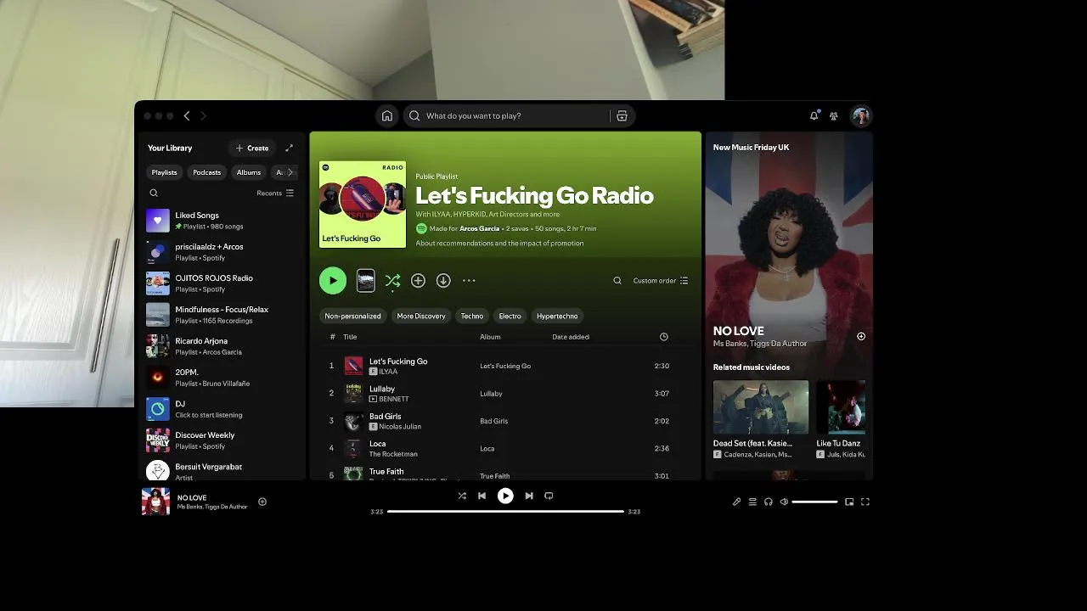The width and height of the screenshot is (1087, 611).
Task: Click the search field What do you want to play
Action: click(x=508, y=116)
